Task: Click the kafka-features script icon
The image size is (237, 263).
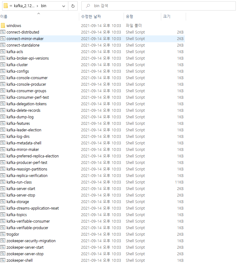Action: [3, 123]
